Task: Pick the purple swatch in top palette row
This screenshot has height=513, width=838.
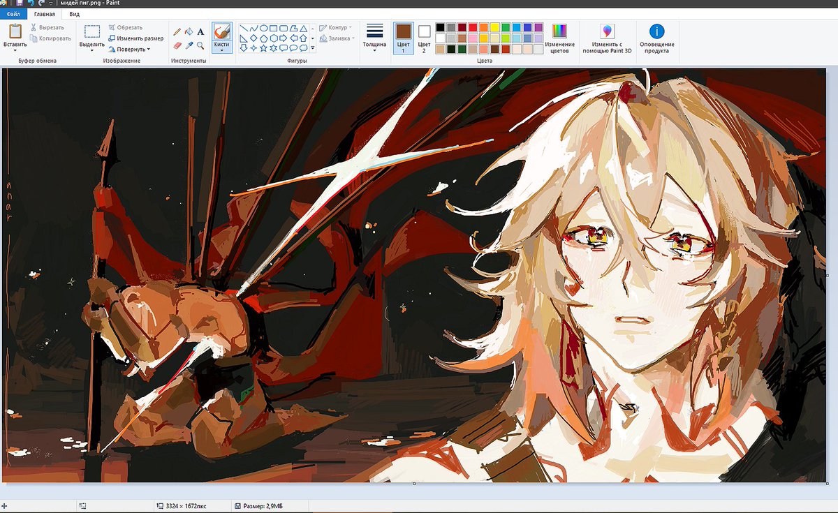Action: click(538, 28)
